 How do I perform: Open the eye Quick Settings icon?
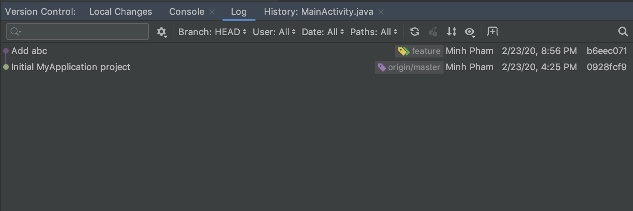click(470, 32)
